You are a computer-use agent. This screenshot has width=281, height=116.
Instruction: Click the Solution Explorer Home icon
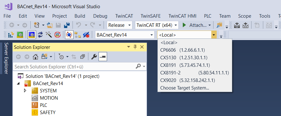point(35,57)
